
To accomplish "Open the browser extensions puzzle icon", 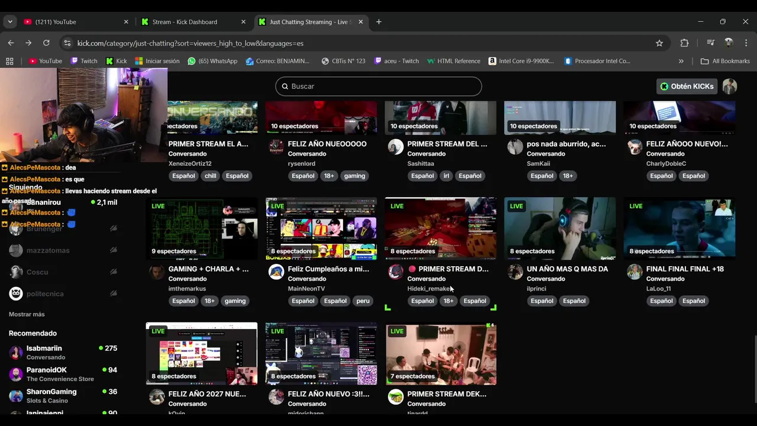I will tap(684, 43).
